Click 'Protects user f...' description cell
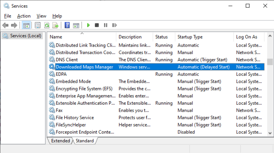274x153 pixels. (x=135, y=117)
